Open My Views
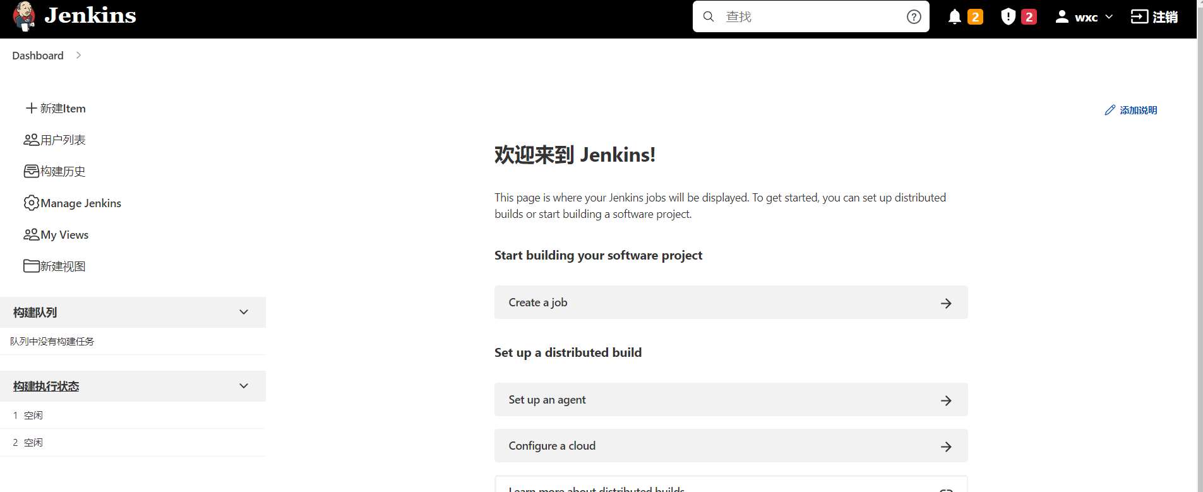 (64, 235)
